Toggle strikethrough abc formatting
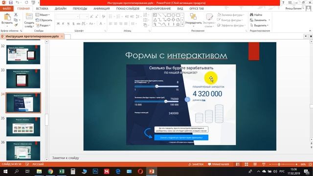 coord(78,23)
